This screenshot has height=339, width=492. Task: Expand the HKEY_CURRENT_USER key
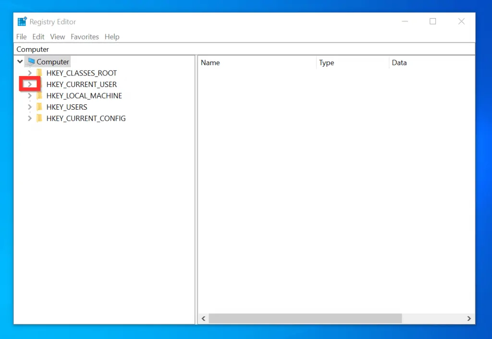(x=30, y=84)
